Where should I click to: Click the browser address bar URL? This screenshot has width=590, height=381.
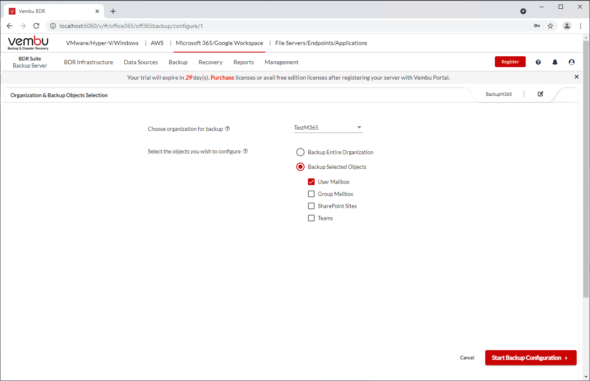coord(131,26)
